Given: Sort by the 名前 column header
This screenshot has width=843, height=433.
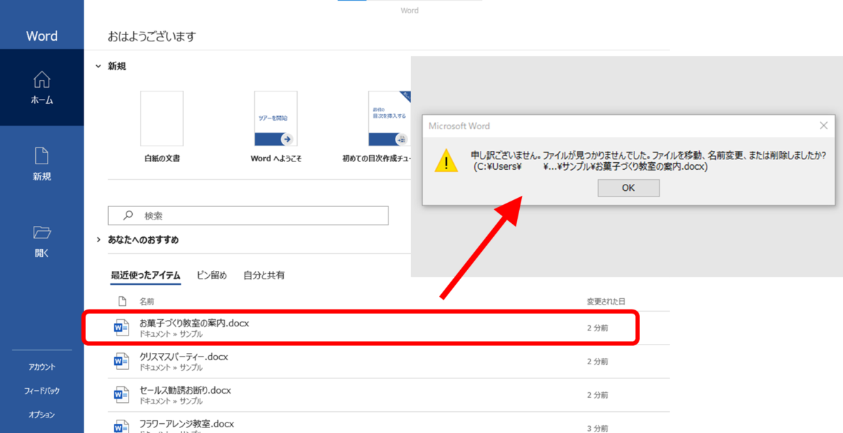Looking at the screenshot, I should (146, 301).
